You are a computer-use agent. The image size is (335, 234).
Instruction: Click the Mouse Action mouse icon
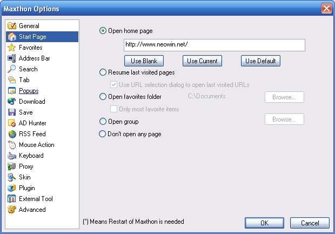pyautogui.click(x=12, y=145)
